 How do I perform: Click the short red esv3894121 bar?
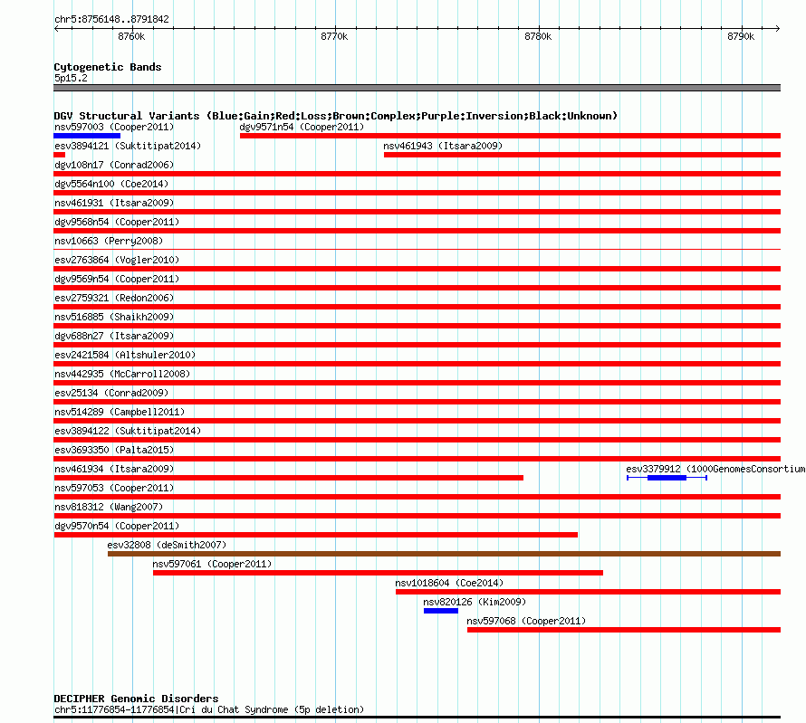[x=60, y=155]
